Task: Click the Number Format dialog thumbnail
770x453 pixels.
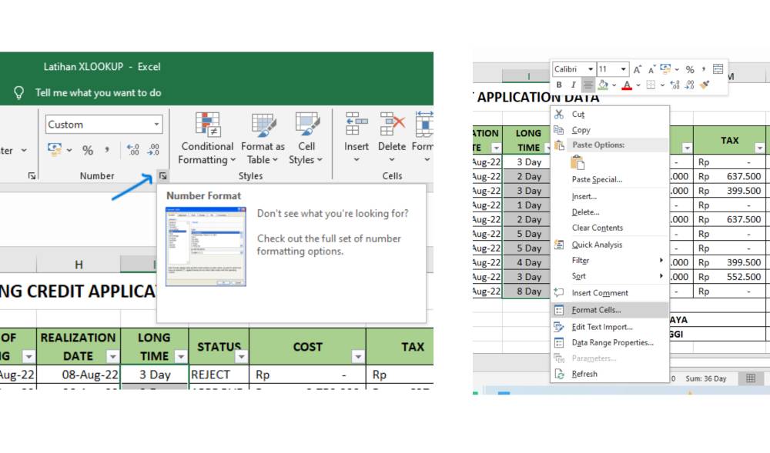Action: (x=206, y=247)
